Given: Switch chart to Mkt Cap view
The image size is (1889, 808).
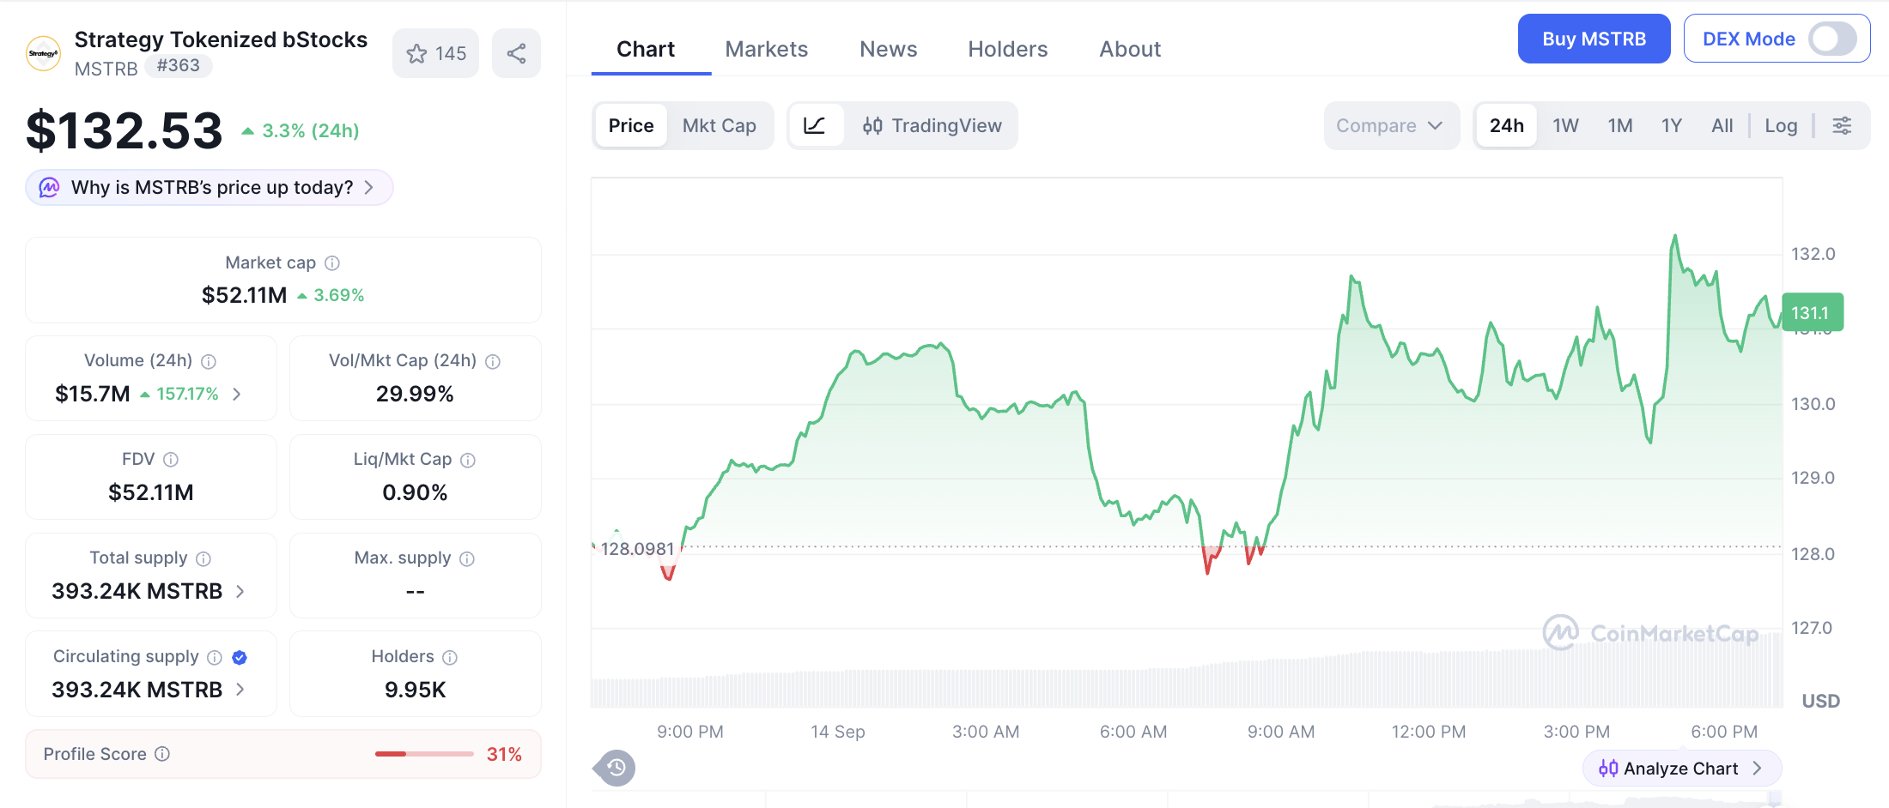Looking at the screenshot, I should pyautogui.click(x=719, y=126).
